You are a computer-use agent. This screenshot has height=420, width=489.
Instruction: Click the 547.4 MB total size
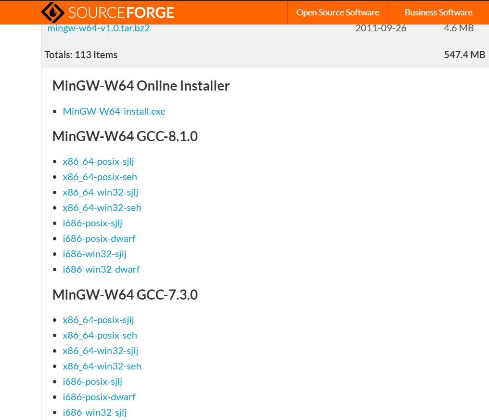pos(464,55)
